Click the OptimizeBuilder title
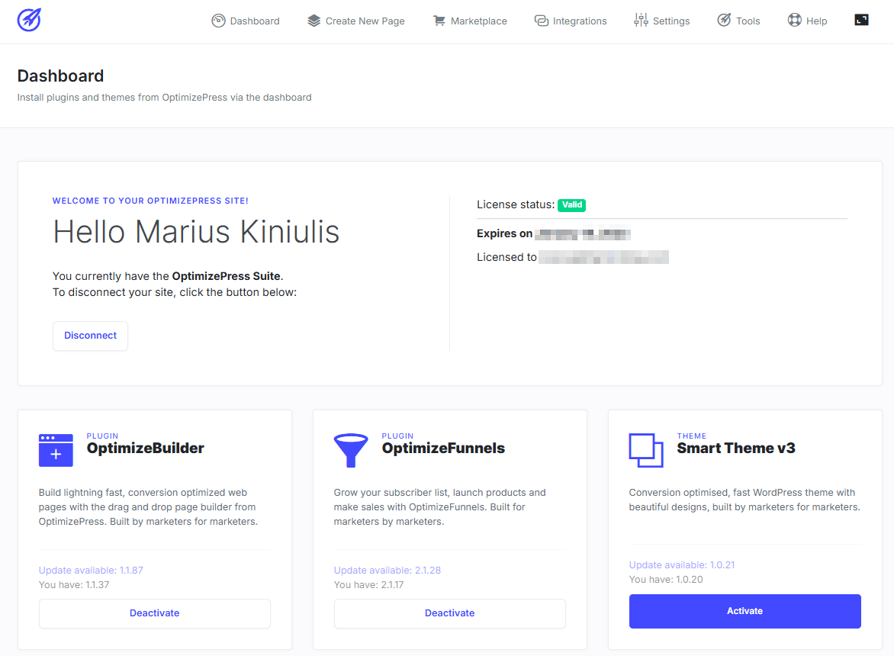Screen dimensions: 894x656 point(146,448)
